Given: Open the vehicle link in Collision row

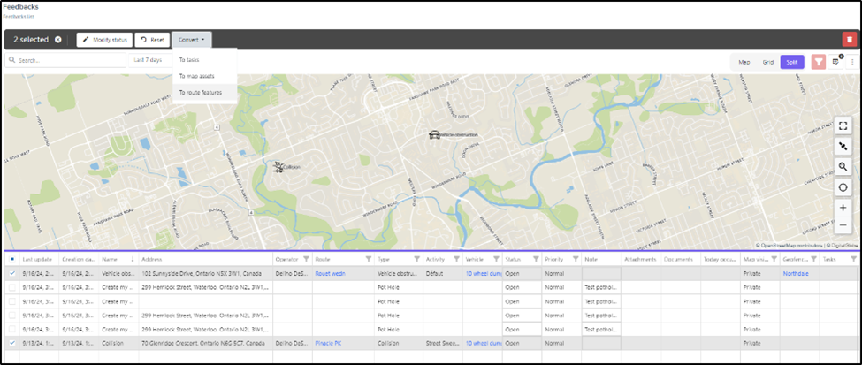Looking at the screenshot, I should point(484,343).
